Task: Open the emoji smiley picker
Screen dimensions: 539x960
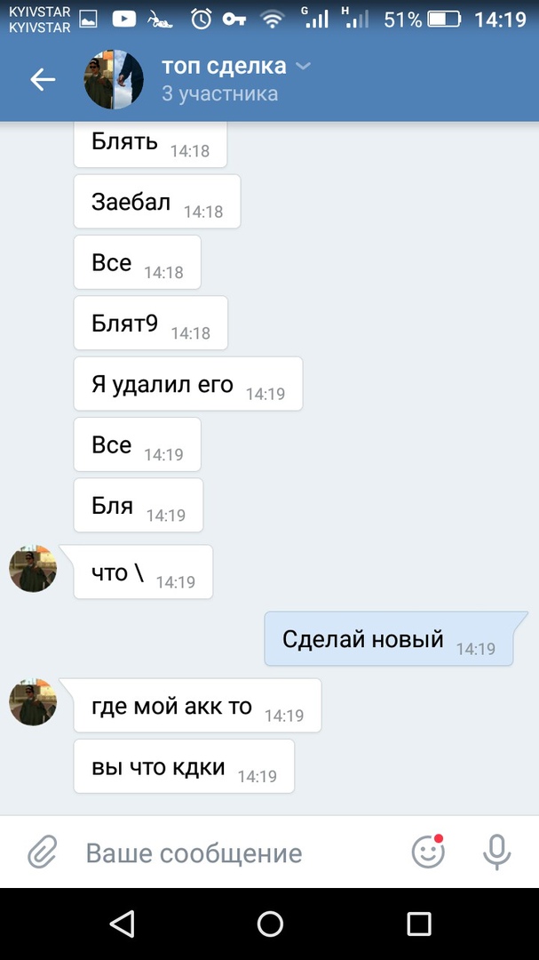Action: tap(428, 852)
